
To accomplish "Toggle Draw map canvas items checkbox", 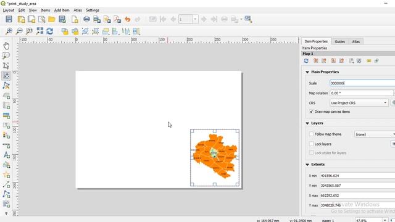I will [311, 112].
